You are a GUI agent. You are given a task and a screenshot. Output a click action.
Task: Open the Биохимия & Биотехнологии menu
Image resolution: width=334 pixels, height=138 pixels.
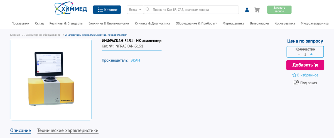pyautogui.click(x=109, y=23)
